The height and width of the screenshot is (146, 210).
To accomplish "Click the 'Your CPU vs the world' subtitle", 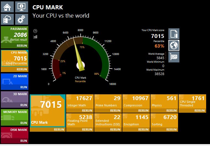I will (x=61, y=16).
